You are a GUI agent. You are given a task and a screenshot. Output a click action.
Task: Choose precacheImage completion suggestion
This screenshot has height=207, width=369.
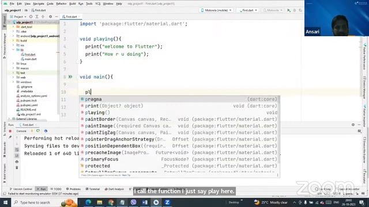point(179,152)
